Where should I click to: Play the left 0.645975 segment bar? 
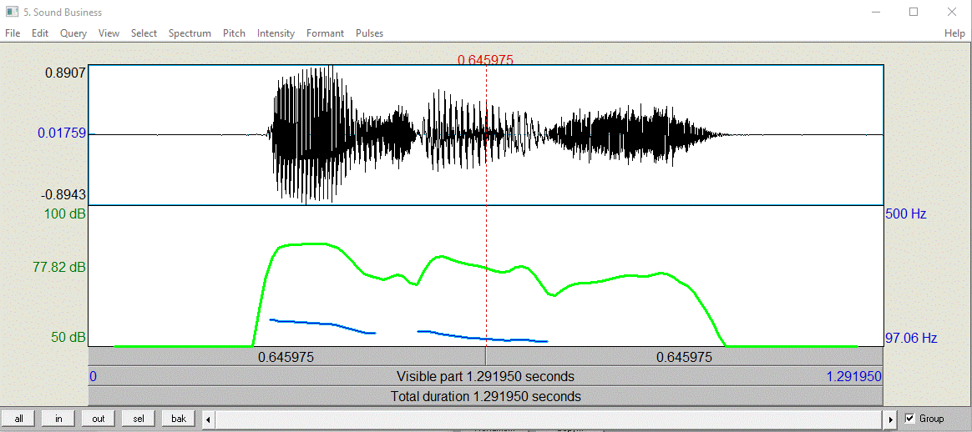[286, 357]
